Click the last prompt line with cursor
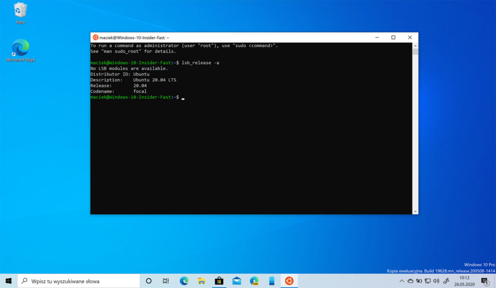 [137, 97]
